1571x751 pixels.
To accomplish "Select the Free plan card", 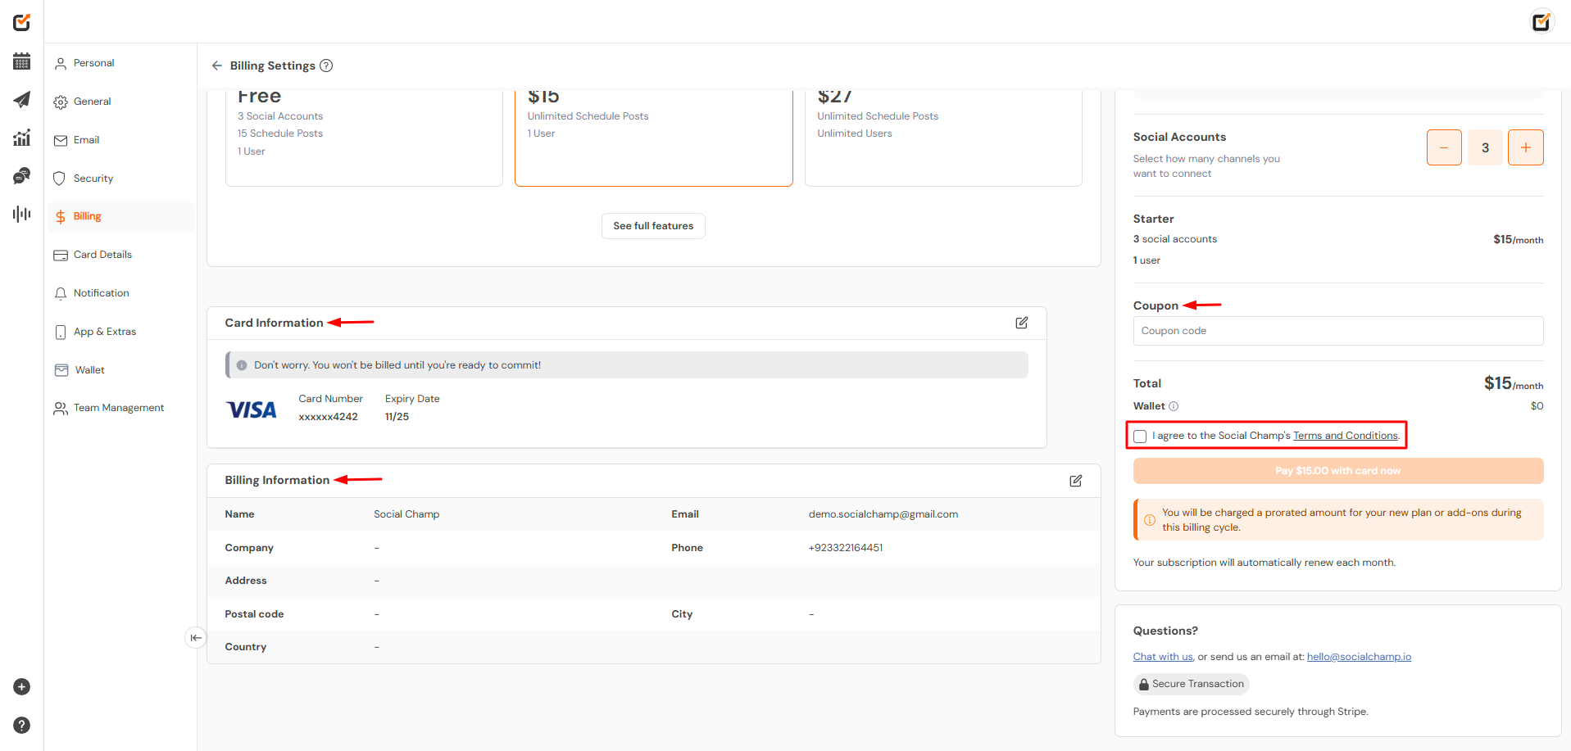I will coord(364,138).
